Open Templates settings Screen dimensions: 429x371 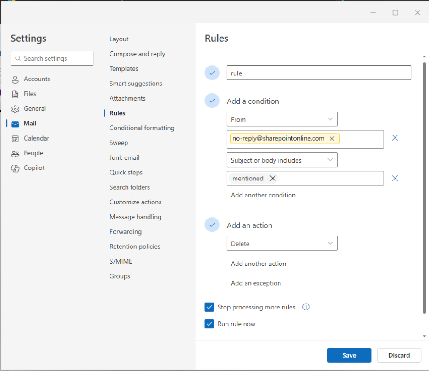tap(124, 69)
